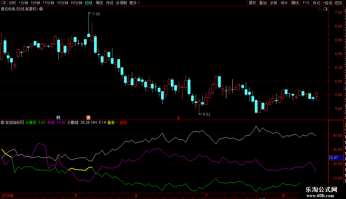Click the red S marker on chart
This screenshot has height=199, width=346.
(x=178, y=118)
